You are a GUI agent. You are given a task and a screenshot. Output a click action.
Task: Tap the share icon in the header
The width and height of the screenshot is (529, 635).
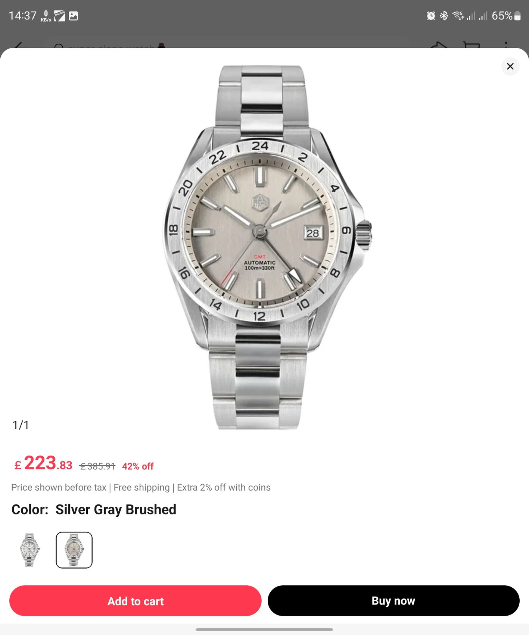coord(439,45)
